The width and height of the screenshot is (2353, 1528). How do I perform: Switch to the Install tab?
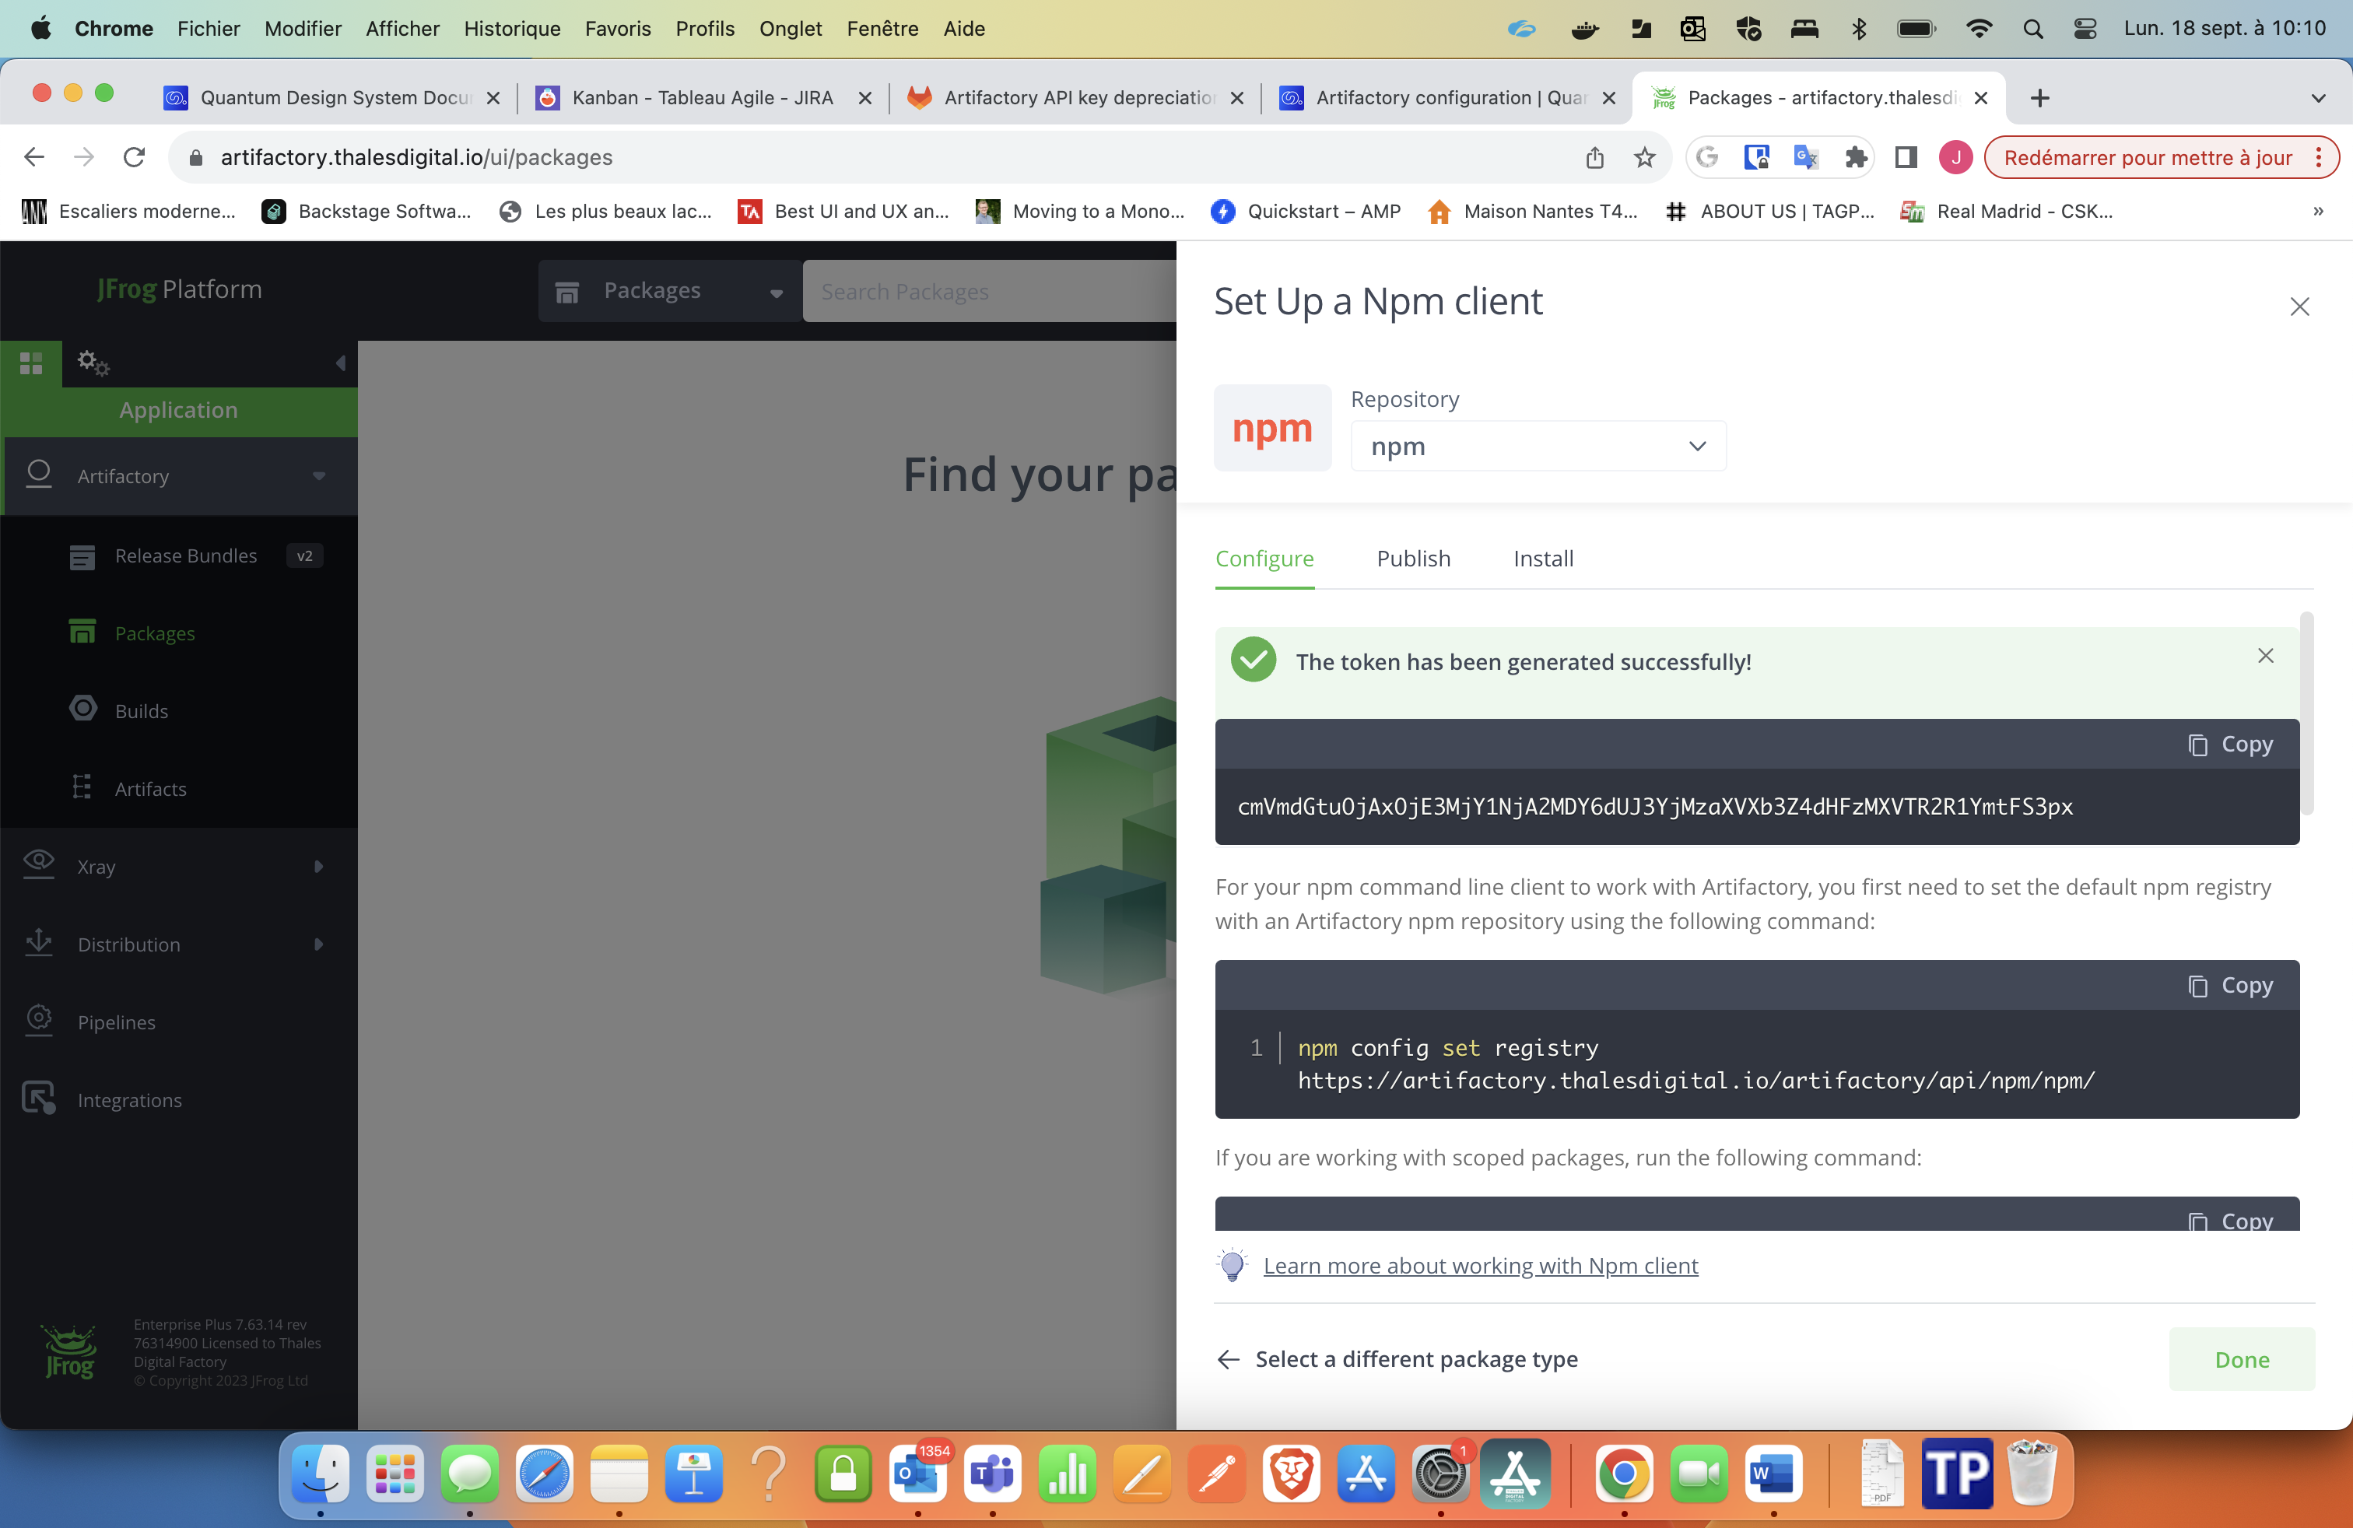[x=1542, y=559]
